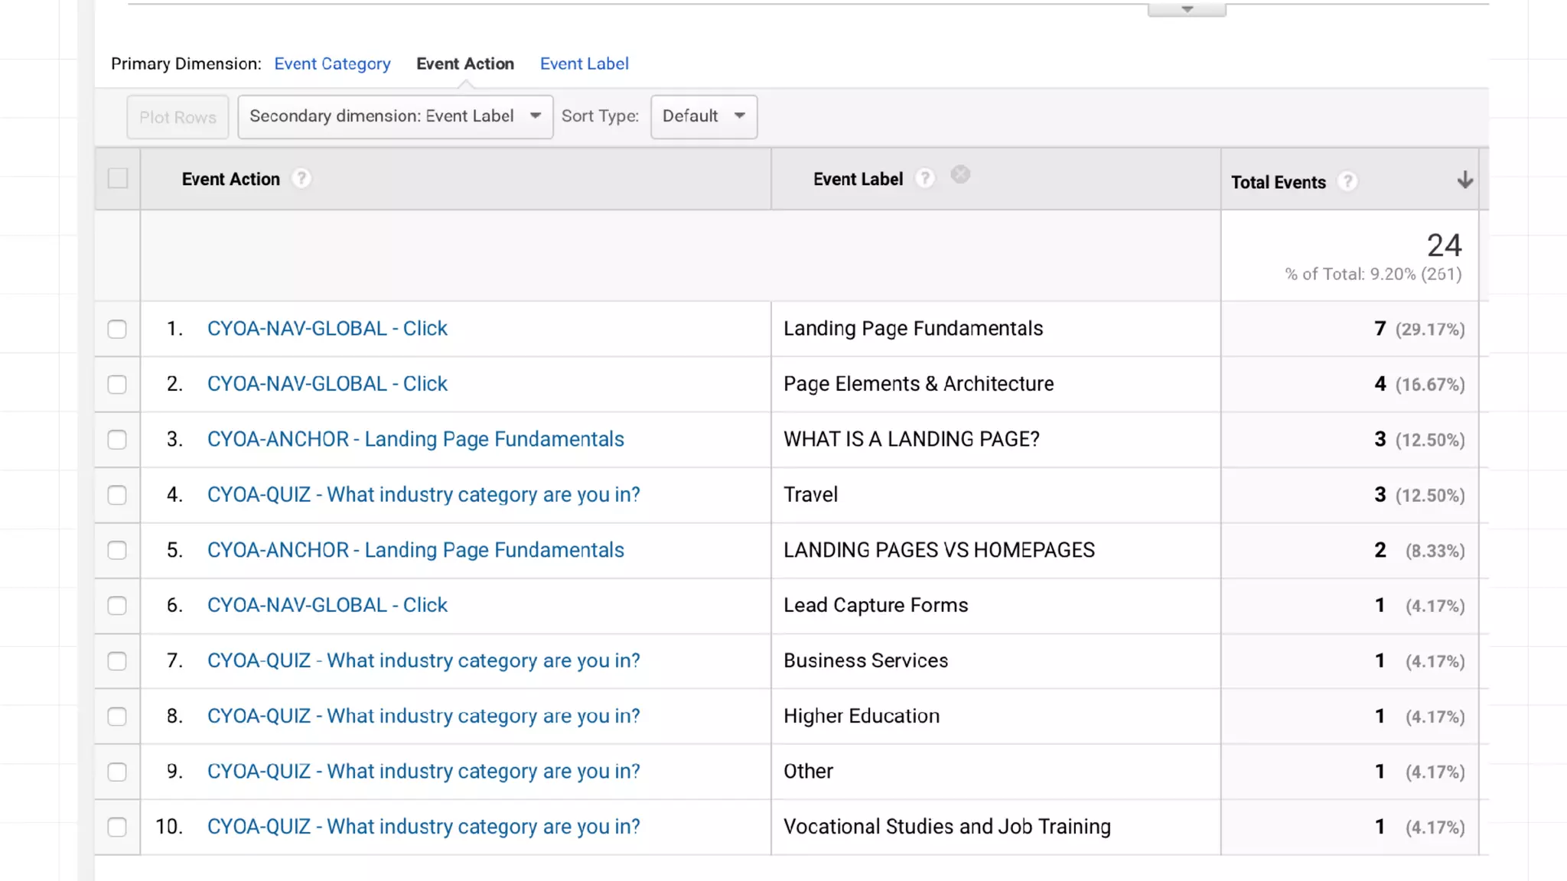Click the Total Events sort arrow
This screenshot has width=1567, height=881.
coord(1464,180)
